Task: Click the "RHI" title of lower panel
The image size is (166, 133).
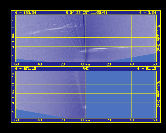Action: (86, 69)
